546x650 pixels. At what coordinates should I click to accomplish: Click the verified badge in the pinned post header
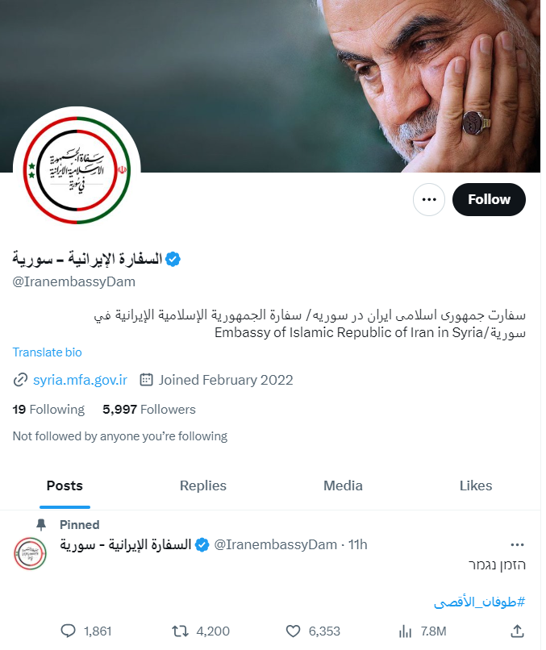coord(202,544)
